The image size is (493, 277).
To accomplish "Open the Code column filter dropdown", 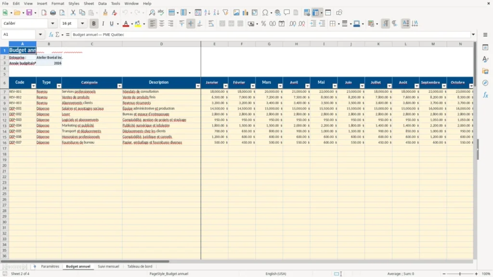I will pos(33,86).
